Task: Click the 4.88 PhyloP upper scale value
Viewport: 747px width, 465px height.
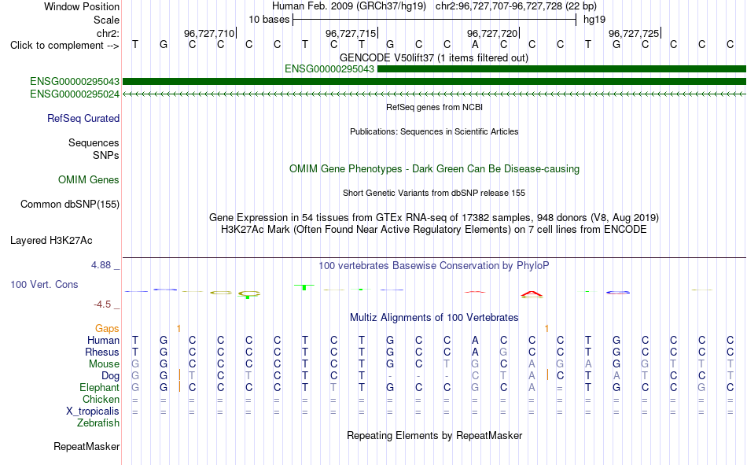Action: click(x=101, y=265)
